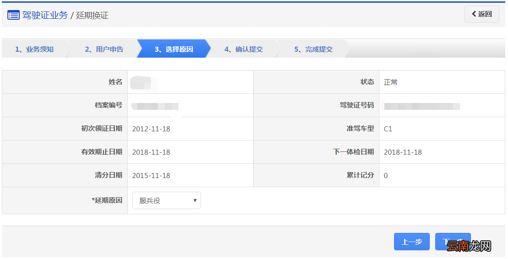This screenshot has height=259, width=508.
Task: Click the 返回 back button
Action: click(482, 14)
